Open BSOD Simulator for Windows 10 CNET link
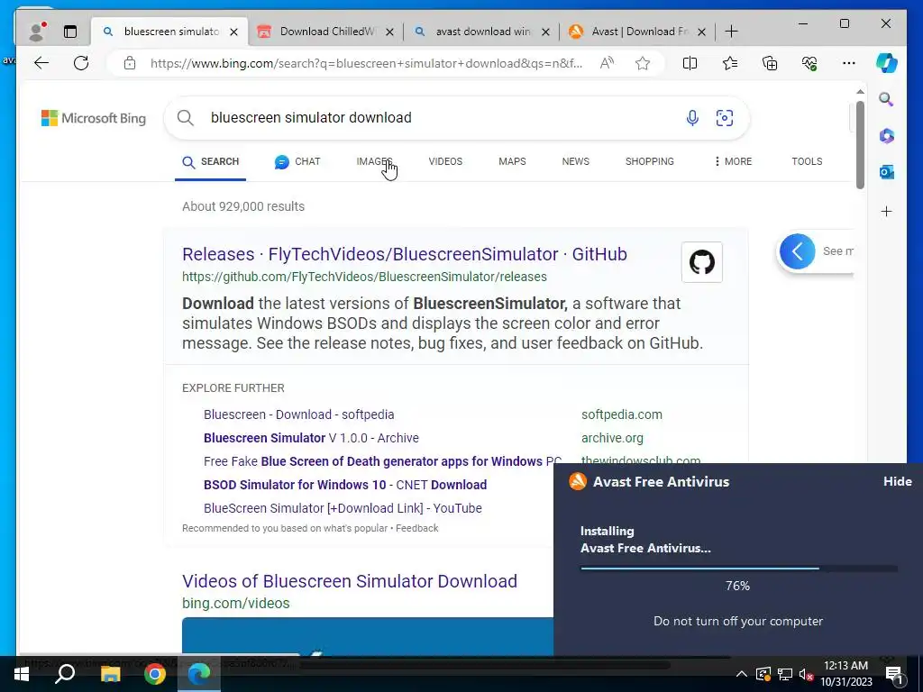Screen dimensions: 923x692 point(345,485)
